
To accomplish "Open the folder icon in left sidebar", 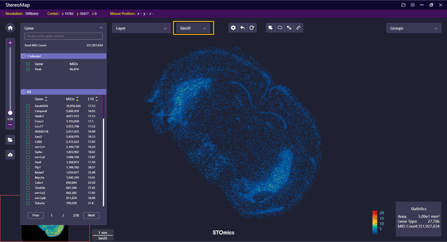I will (x=10, y=140).
